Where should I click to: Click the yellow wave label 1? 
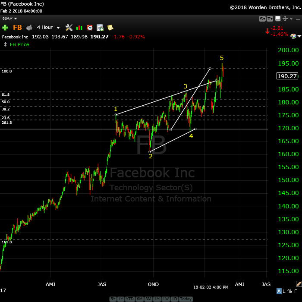pos(116,109)
